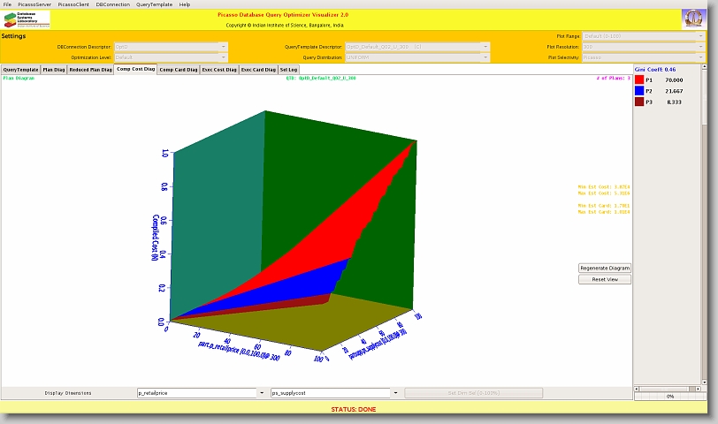The height and width of the screenshot is (424, 718).
Task: Open the PicassoServer menu
Action: 35,4
